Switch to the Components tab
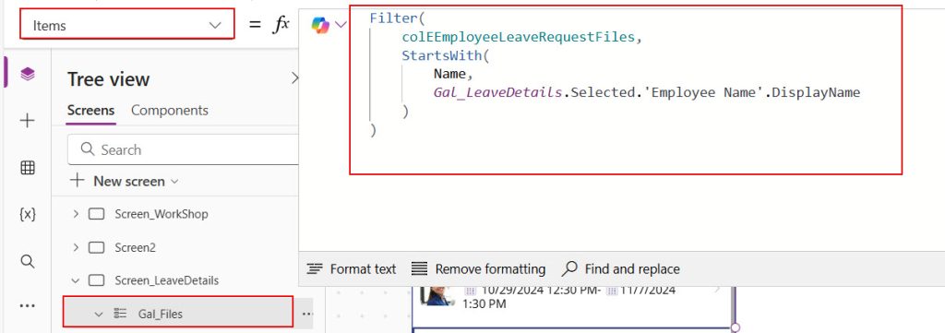945x333 pixels. click(170, 111)
